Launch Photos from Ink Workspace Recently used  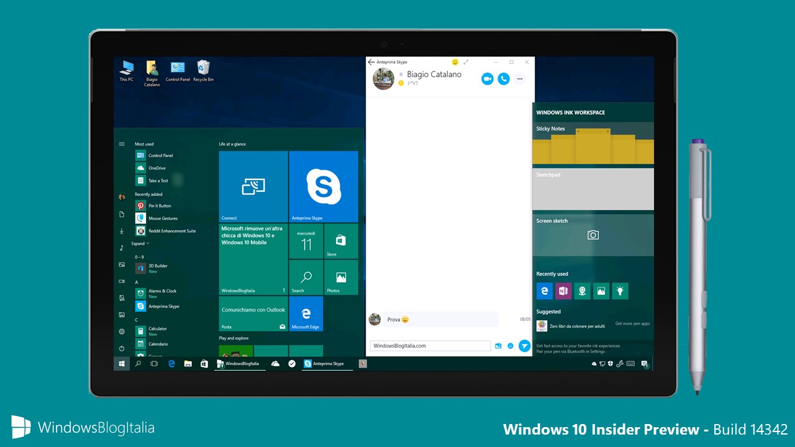(x=601, y=291)
